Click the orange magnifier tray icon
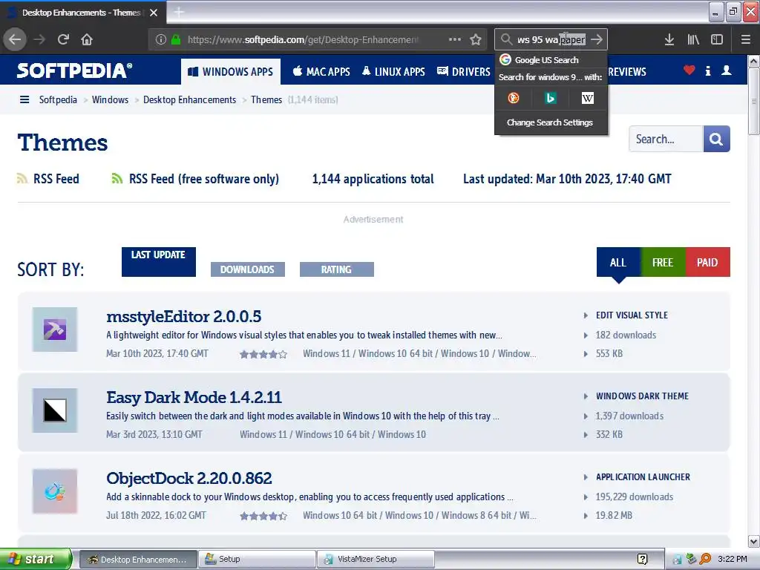 (x=705, y=560)
